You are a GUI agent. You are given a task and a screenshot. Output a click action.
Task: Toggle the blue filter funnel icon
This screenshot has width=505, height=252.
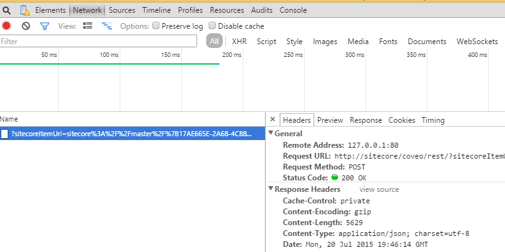click(x=45, y=26)
